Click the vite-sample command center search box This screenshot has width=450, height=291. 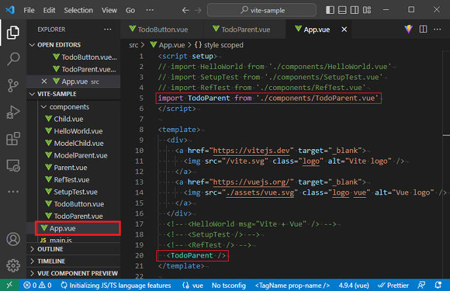coord(261,11)
